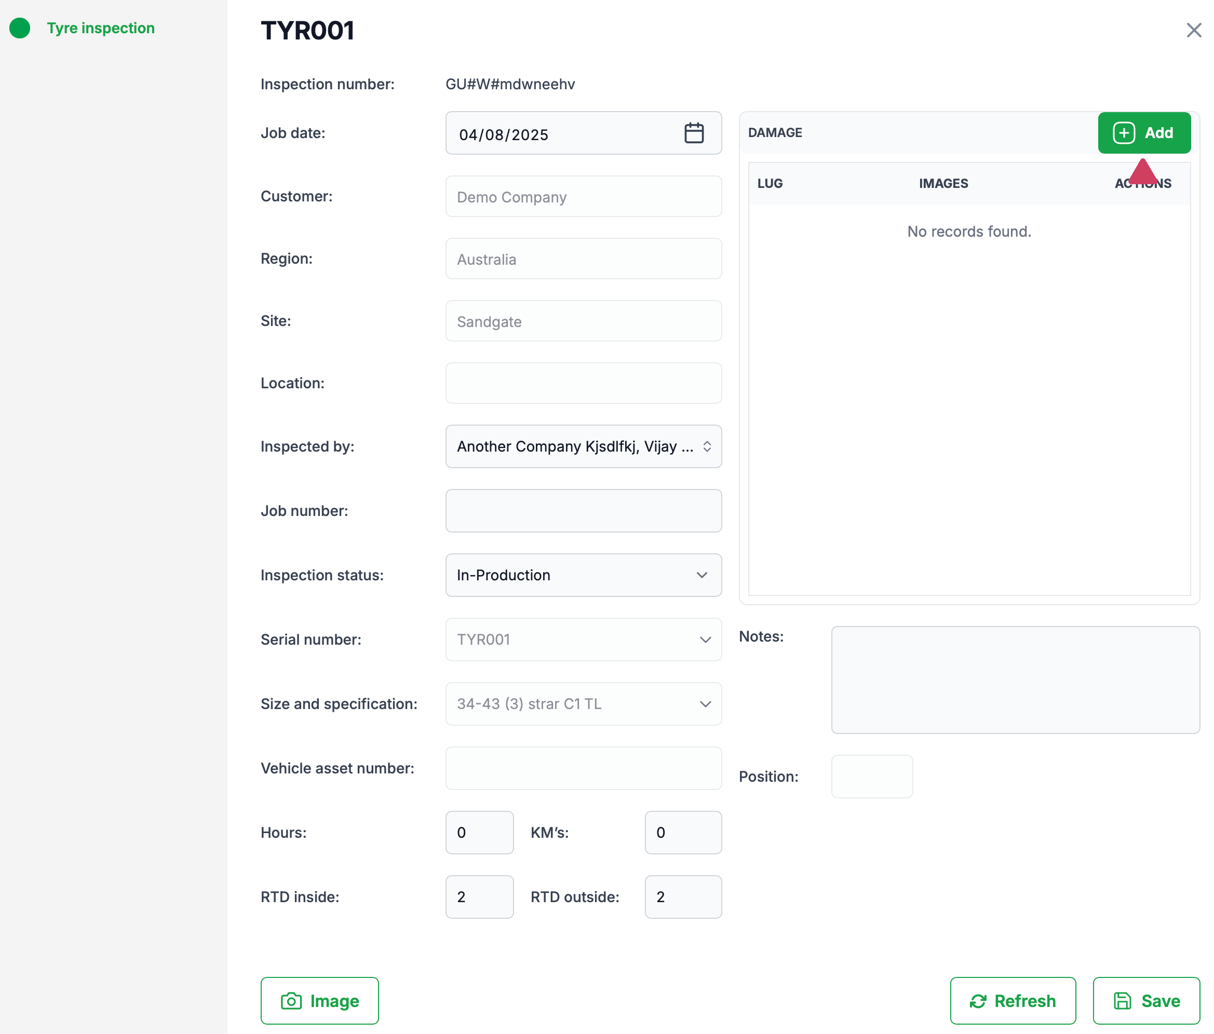The image size is (1214, 1034).
Task: Select the Tyre inspection sidebar item
Action: point(100,28)
